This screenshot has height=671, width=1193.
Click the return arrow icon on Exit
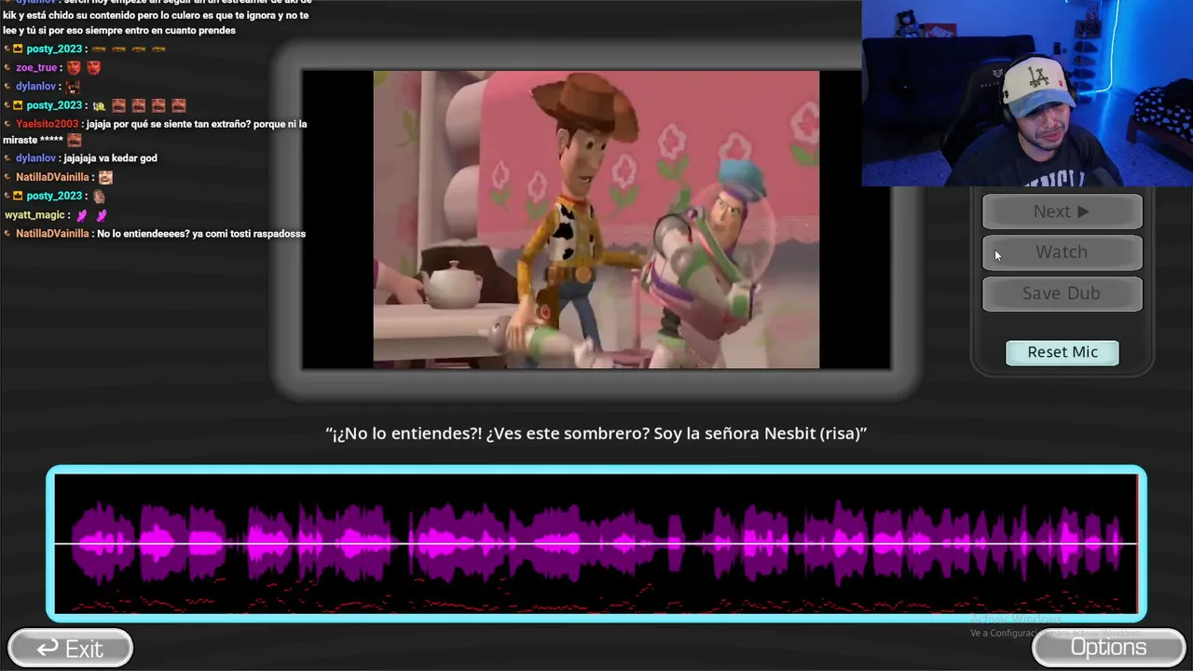point(48,648)
